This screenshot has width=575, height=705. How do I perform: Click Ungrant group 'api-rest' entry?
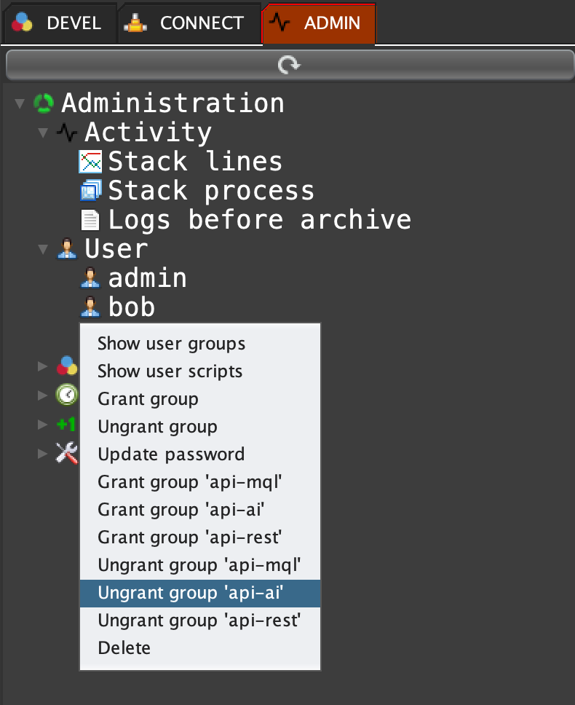coord(199,621)
